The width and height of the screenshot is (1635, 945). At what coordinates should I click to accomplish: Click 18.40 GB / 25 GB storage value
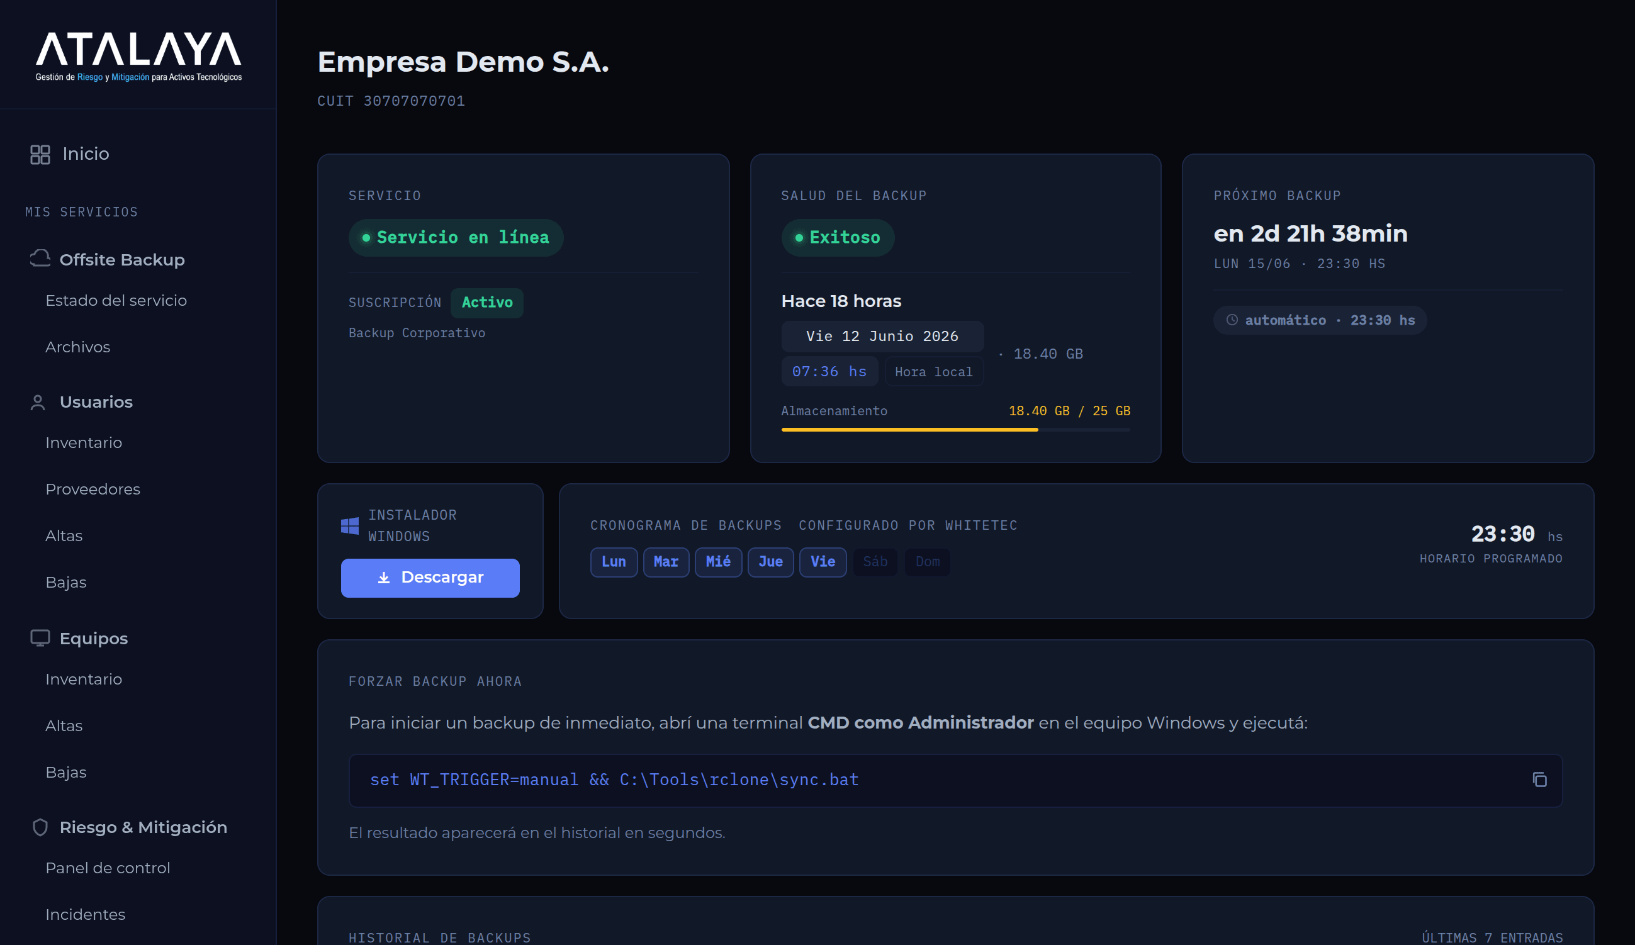coord(1069,411)
